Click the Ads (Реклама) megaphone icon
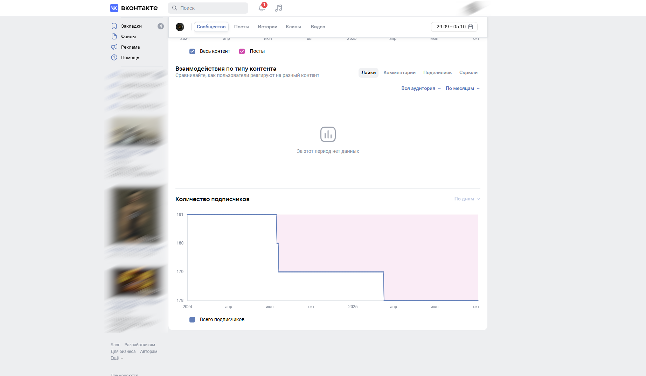 [x=114, y=47]
